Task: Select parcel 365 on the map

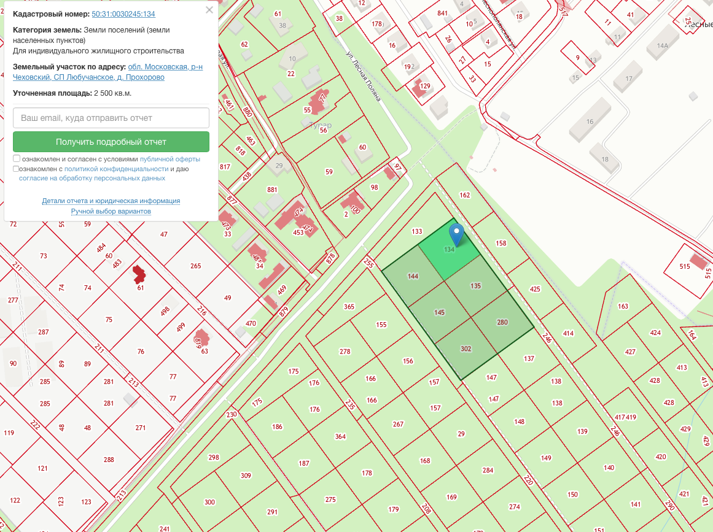Action: [349, 307]
